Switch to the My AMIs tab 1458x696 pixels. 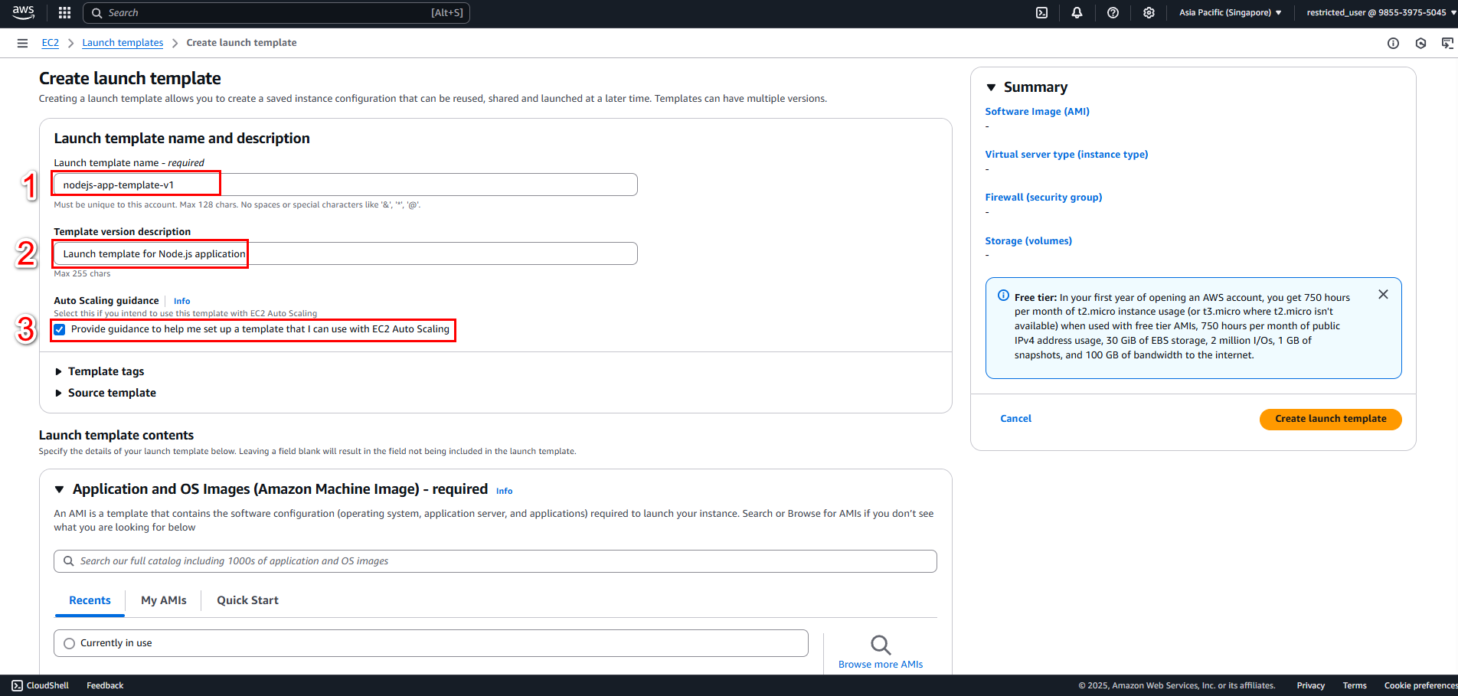pyautogui.click(x=164, y=600)
